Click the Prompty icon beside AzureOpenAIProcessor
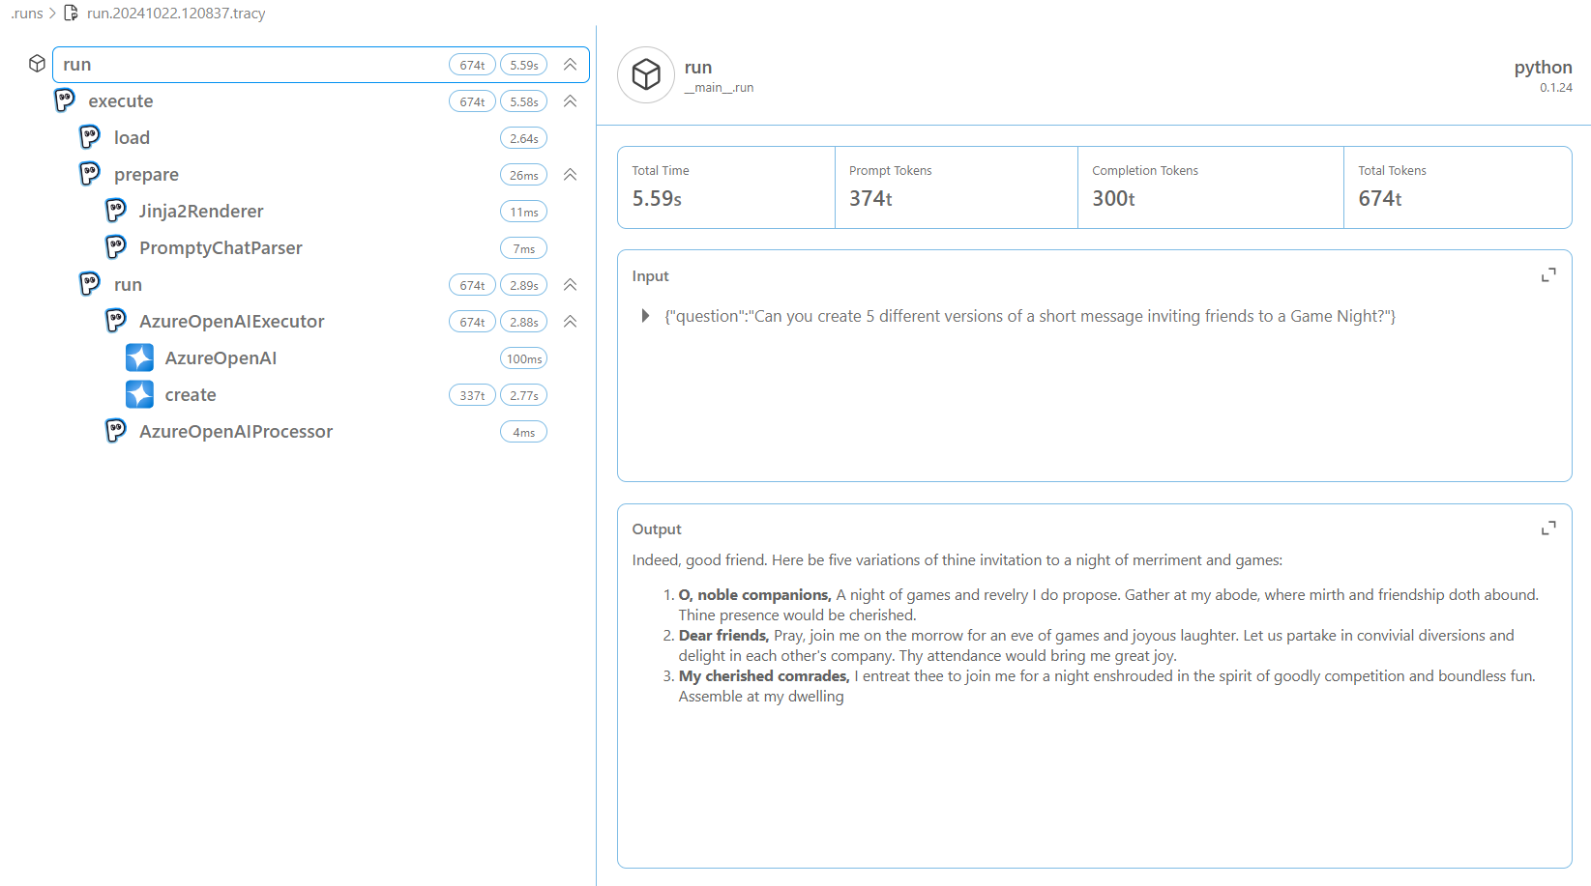 116,431
